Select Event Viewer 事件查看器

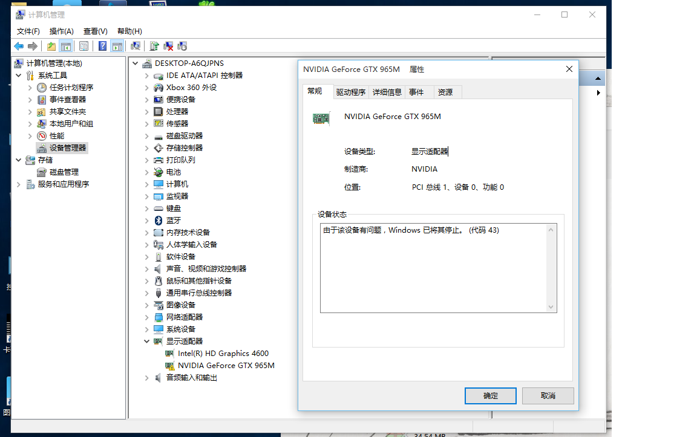tap(68, 100)
